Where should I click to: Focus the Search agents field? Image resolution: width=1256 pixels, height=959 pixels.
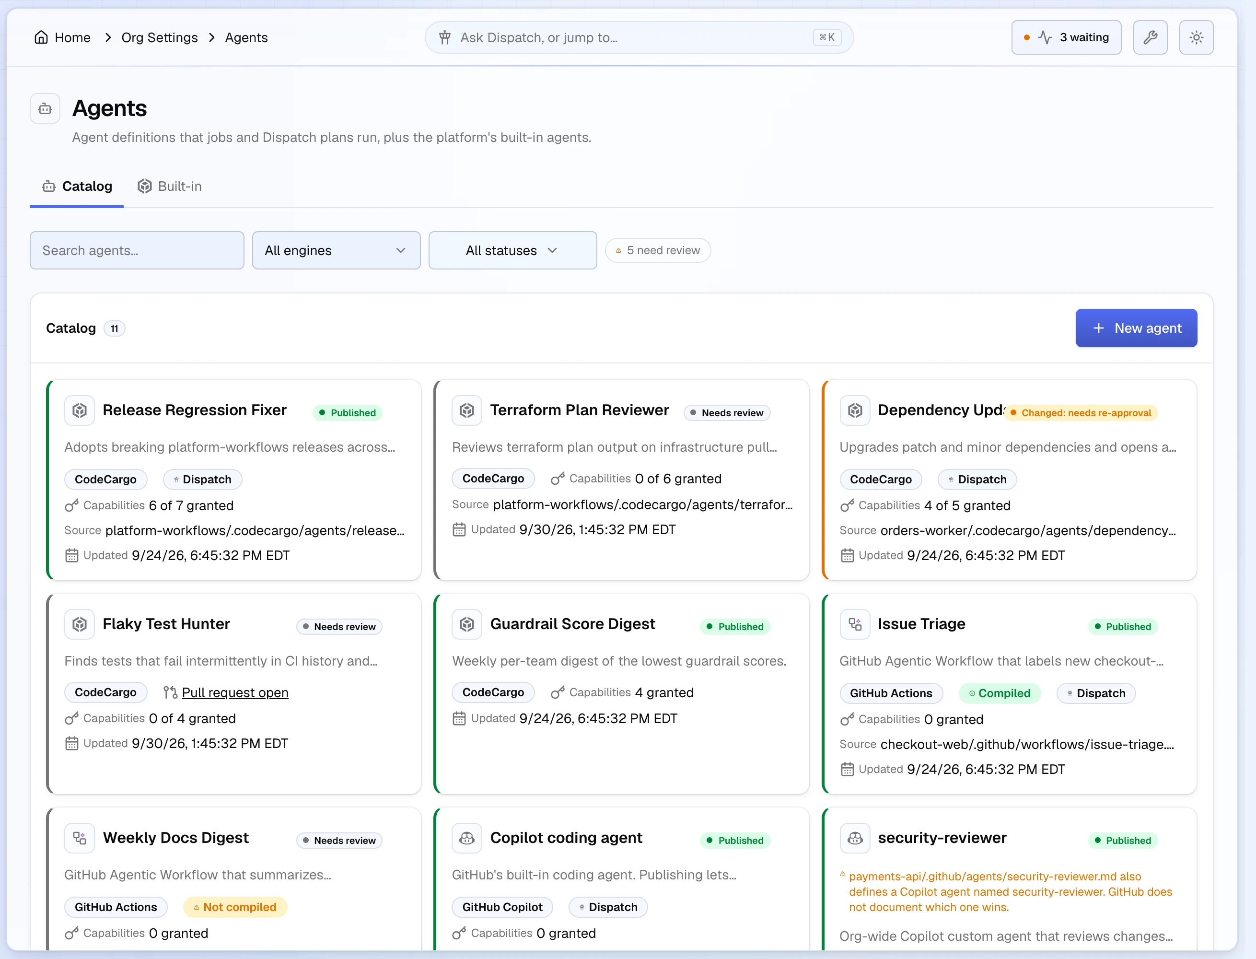tap(137, 251)
